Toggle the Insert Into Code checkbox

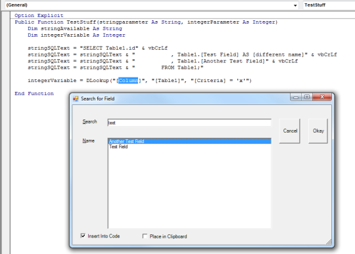tap(83, 236)
